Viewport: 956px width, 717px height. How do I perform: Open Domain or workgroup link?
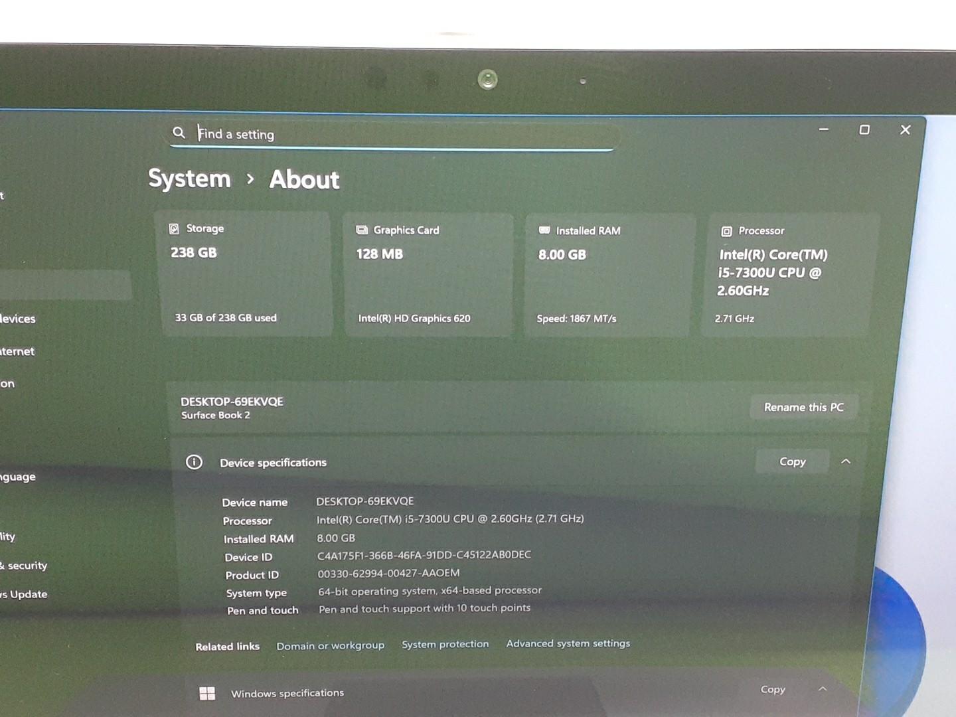(330, 645)
